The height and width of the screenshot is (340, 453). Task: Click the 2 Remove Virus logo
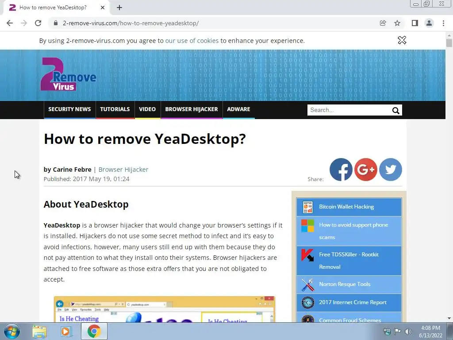point(68,74)
